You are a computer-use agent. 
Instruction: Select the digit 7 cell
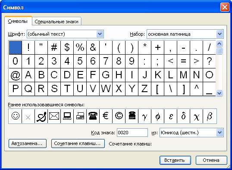106,61
